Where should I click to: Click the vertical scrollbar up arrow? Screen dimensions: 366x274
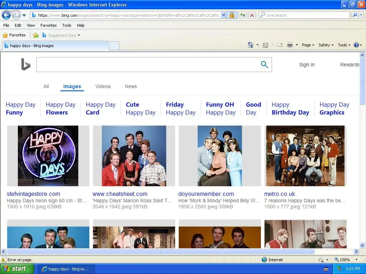tap(362, 55)
